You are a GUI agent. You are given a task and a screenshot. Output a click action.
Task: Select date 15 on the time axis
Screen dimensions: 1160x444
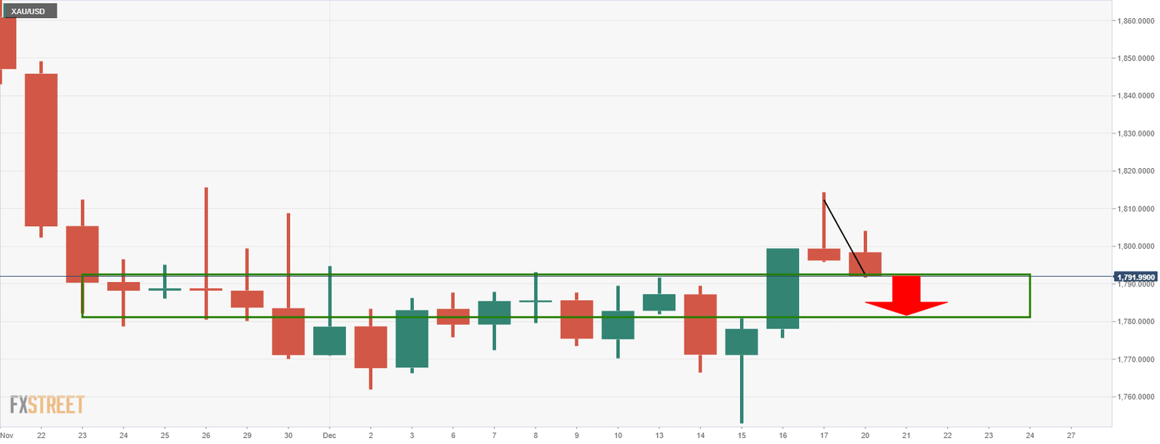point(742,436)
